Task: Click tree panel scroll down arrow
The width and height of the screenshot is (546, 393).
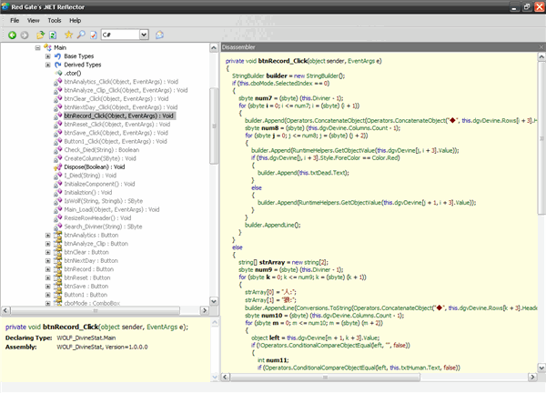Action: point(214,301)
